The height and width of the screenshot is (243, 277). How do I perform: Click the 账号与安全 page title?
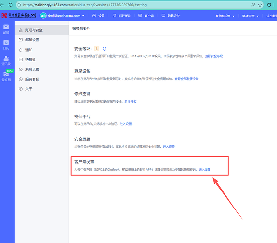[81, 29]
